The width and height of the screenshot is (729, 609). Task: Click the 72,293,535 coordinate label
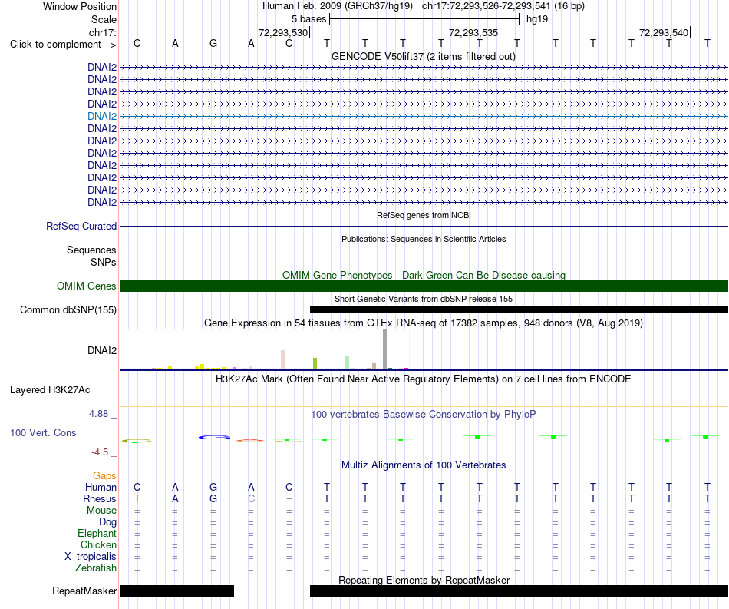click(x=473, y=32)
